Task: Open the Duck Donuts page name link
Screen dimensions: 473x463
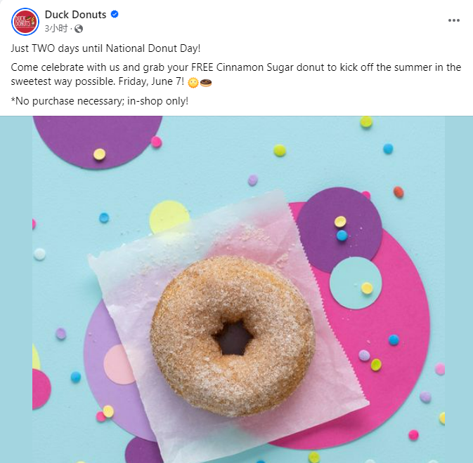Action: tap(75, 15)
